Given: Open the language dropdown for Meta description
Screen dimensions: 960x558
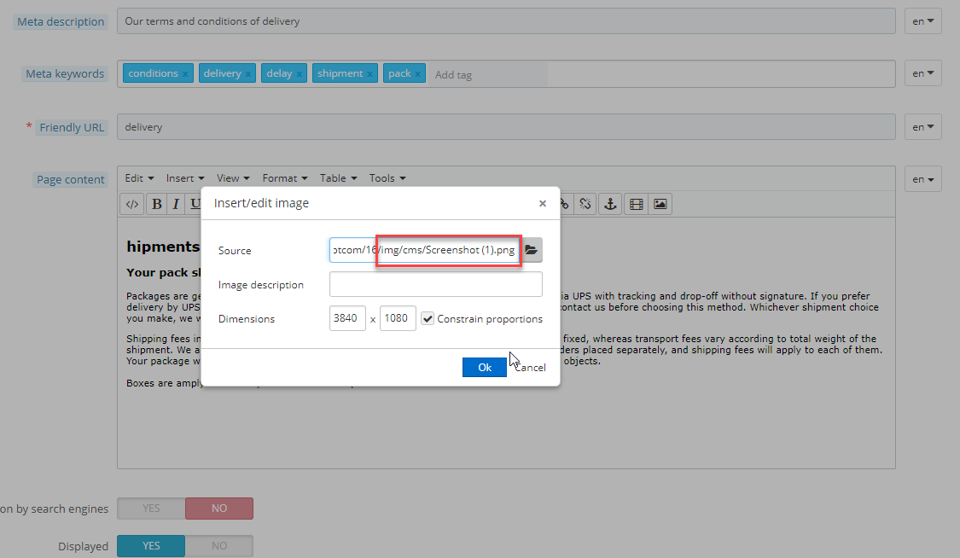Looking at the screenshot, I should [x=922, y=21].
